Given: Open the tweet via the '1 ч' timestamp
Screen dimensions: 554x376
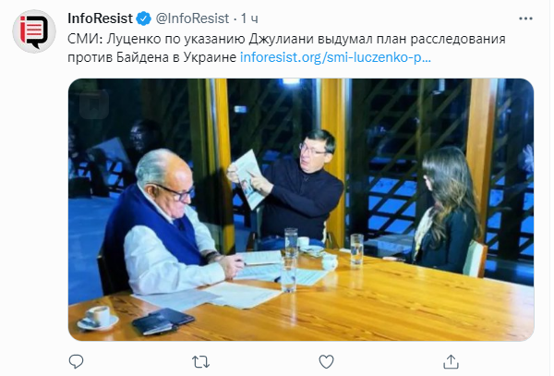Looking at the screenshot, I should [x=249, y=18].
